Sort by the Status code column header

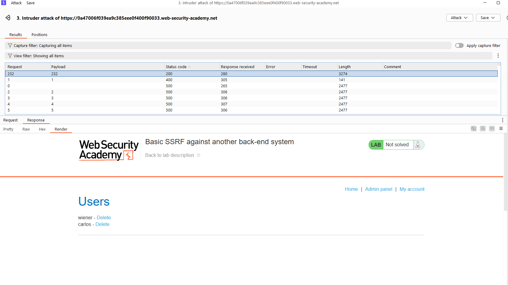coord(192,67)
